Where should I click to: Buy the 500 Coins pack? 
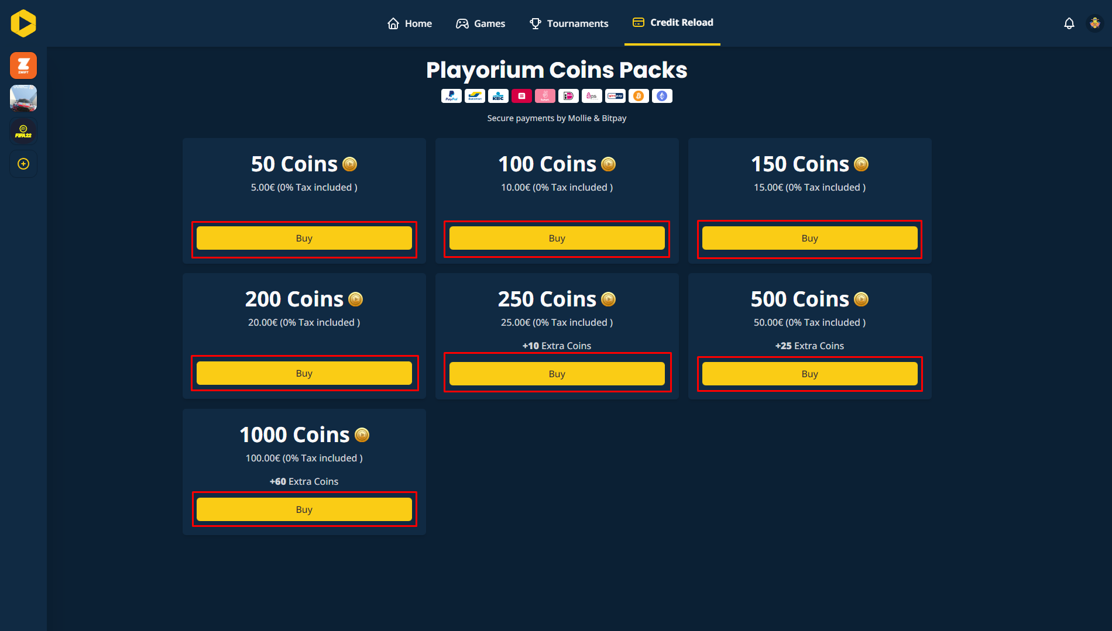[x=810, y=374]
